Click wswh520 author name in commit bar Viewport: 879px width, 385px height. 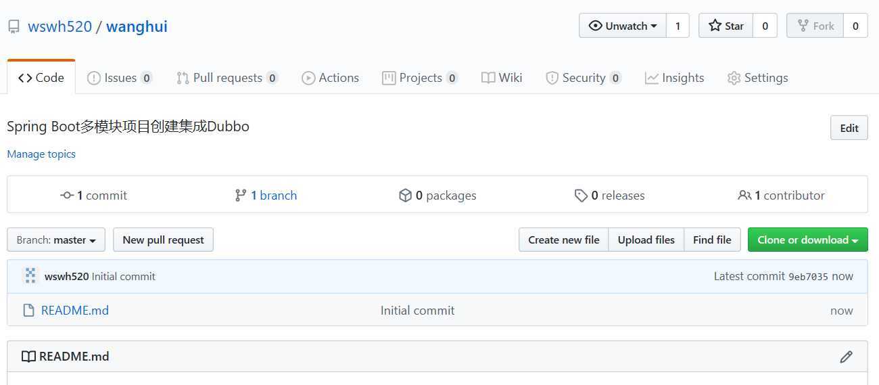66,276
